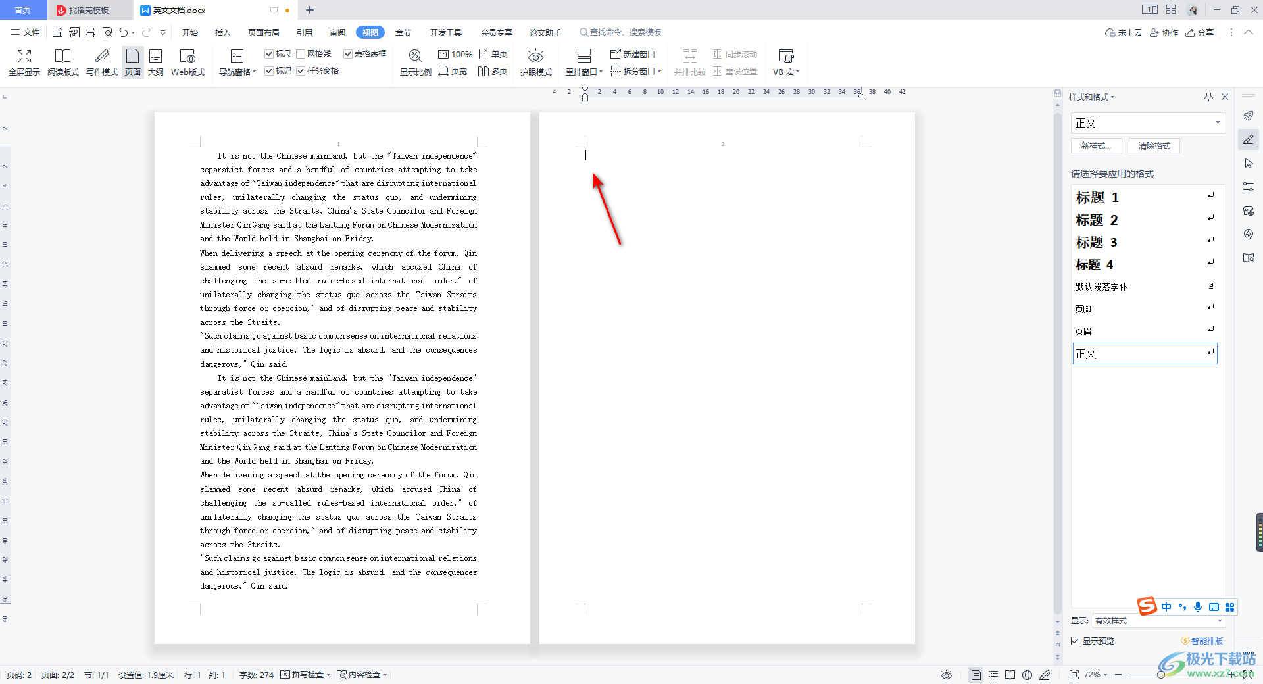Click the New Style (新样式...) button
Screen dimensions: 1263x684
(1097, 146)
